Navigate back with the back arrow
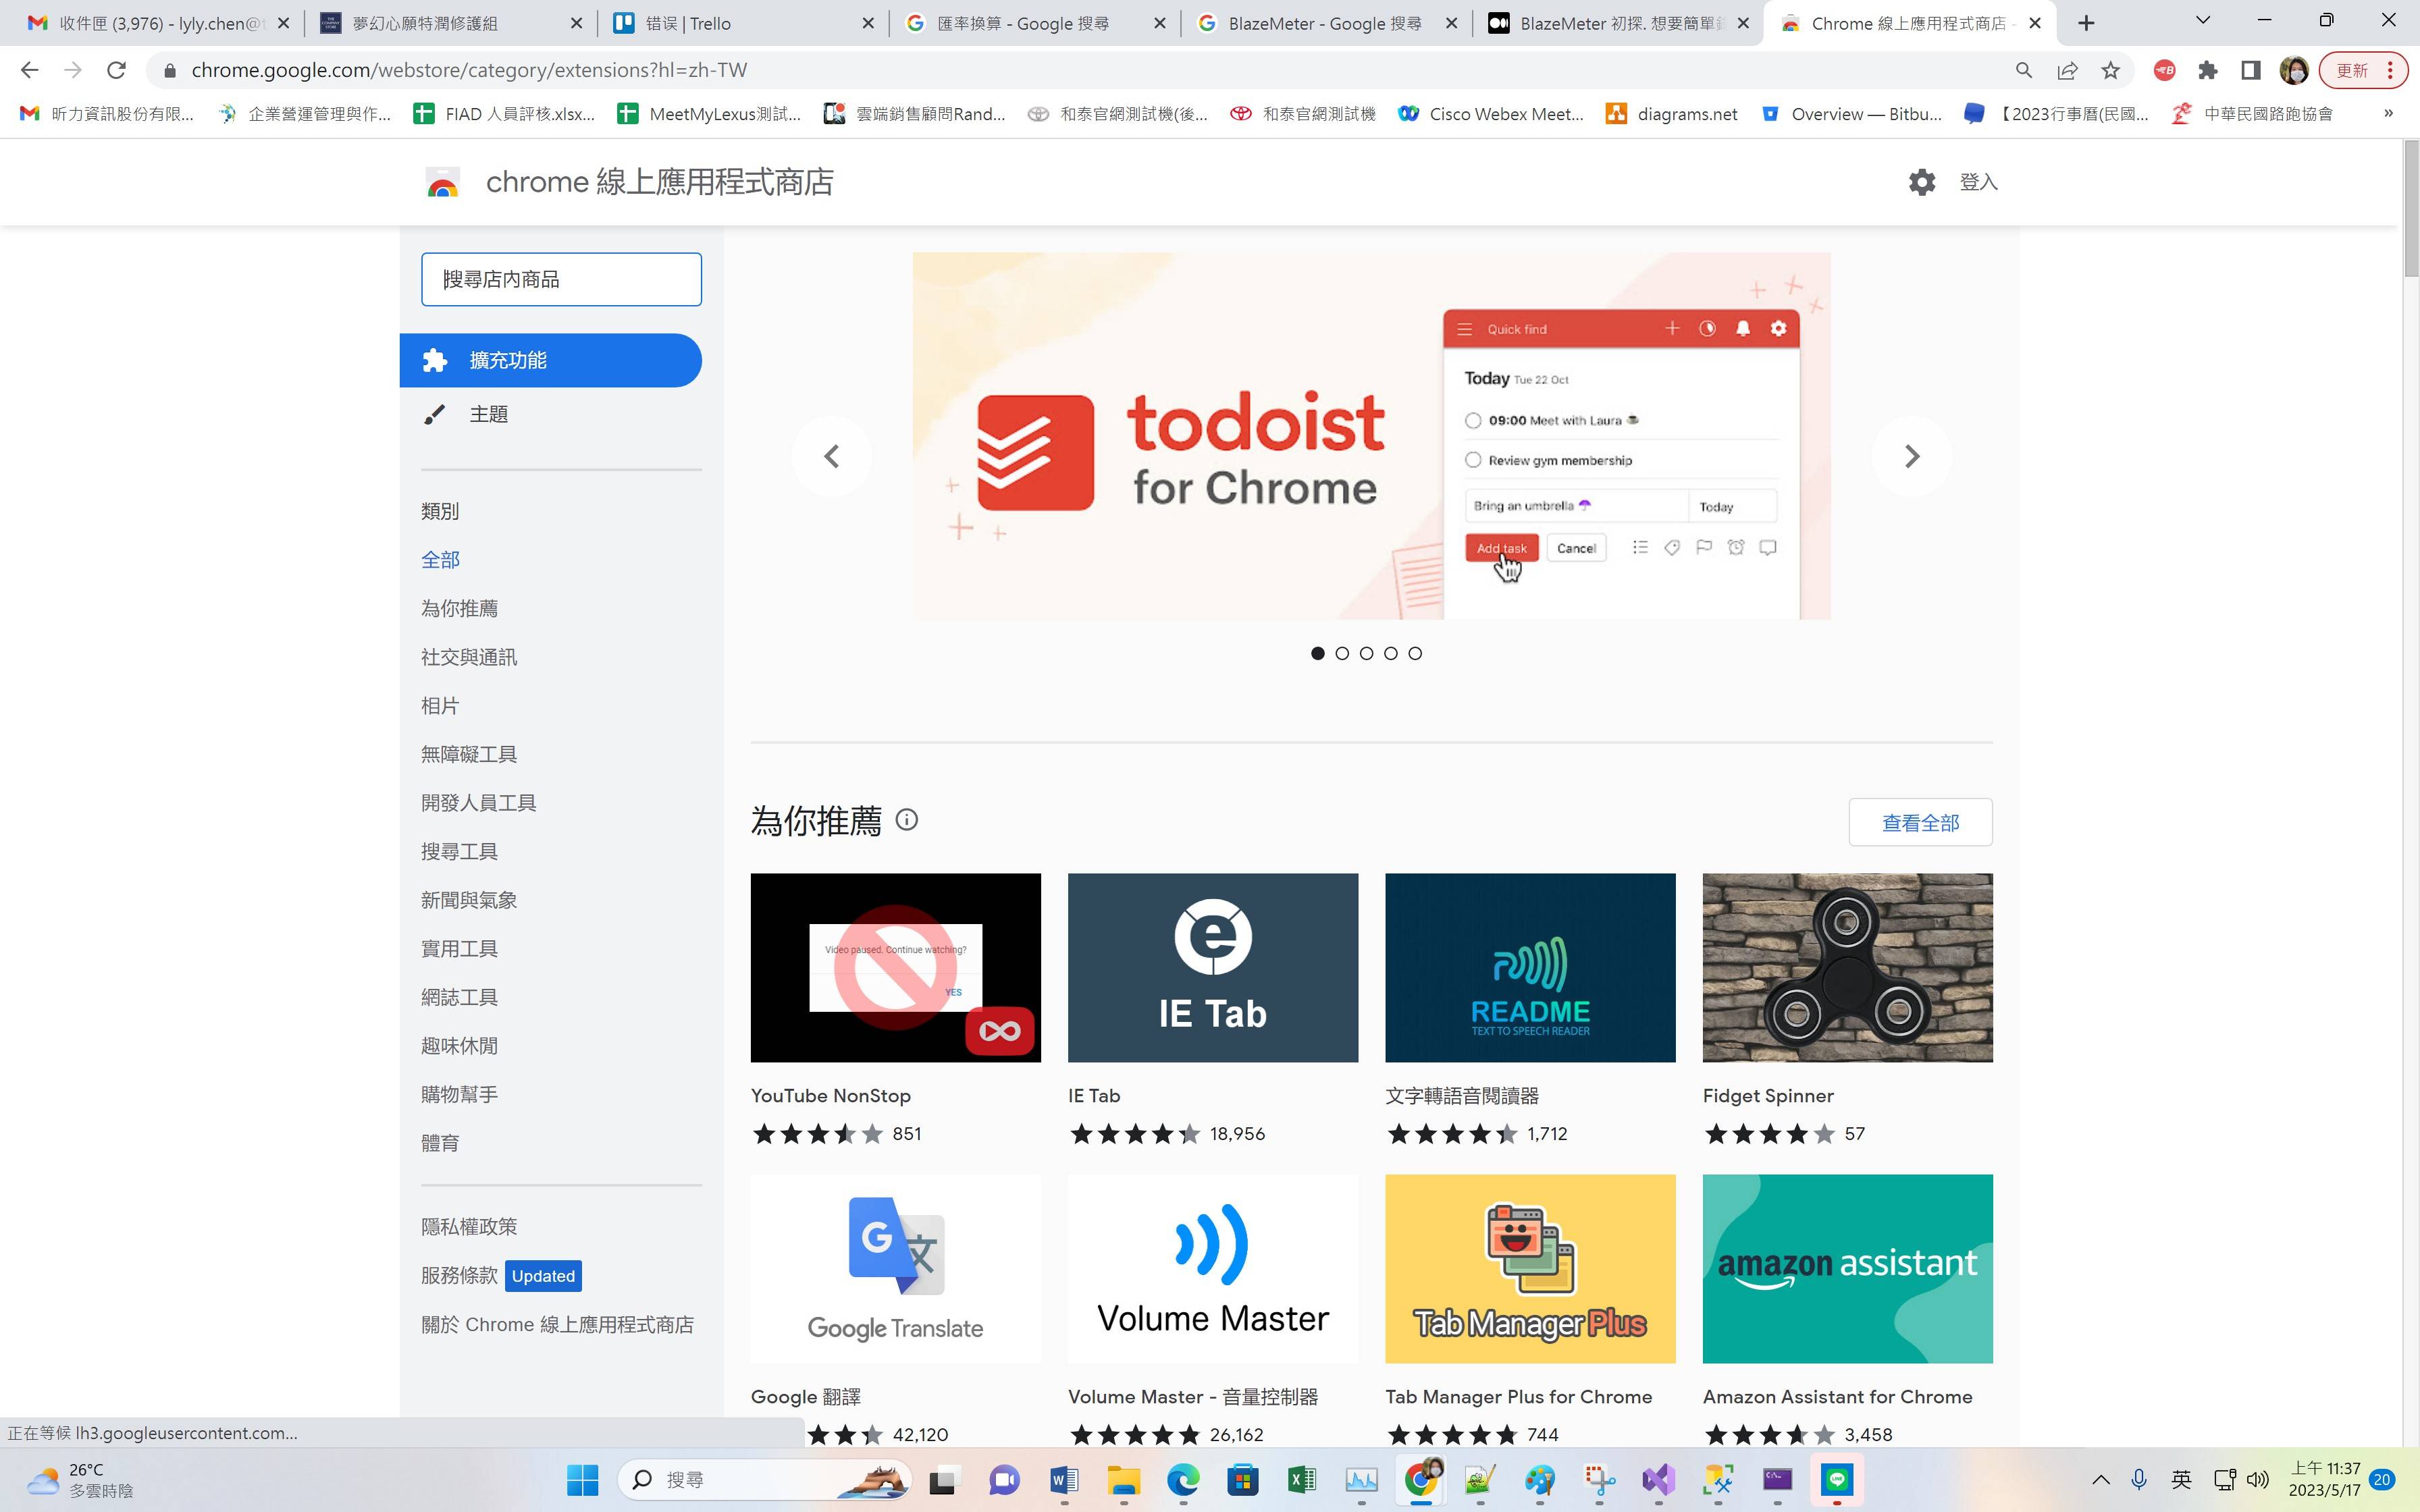 coord(29,70)
